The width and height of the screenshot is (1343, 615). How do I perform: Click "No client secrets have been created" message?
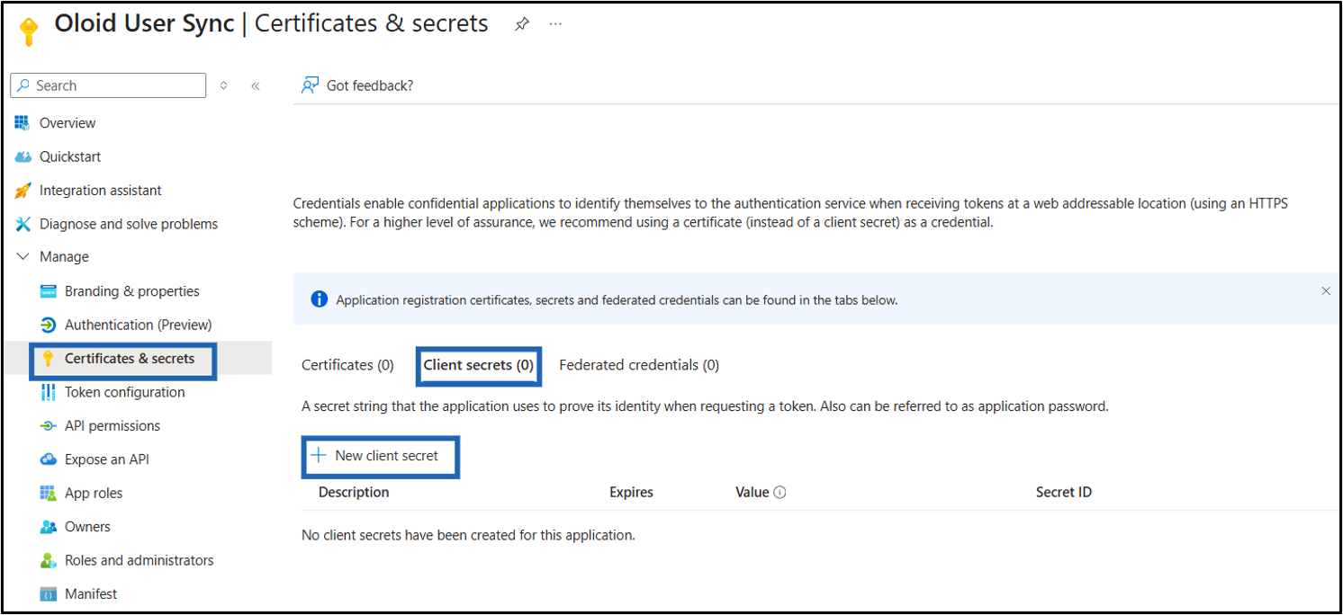(x=468, y=535)
